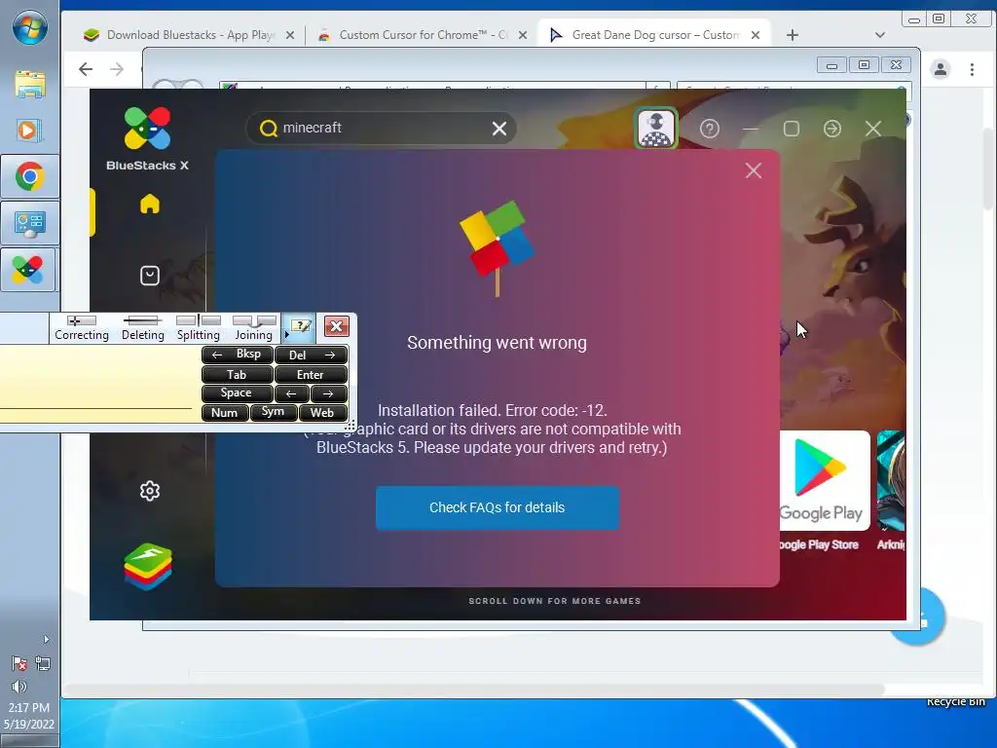Image resolution: width=997 pixels, height=748 pixels.
Task: Close the Download Bluestacks tab
Action: point(290,35)
